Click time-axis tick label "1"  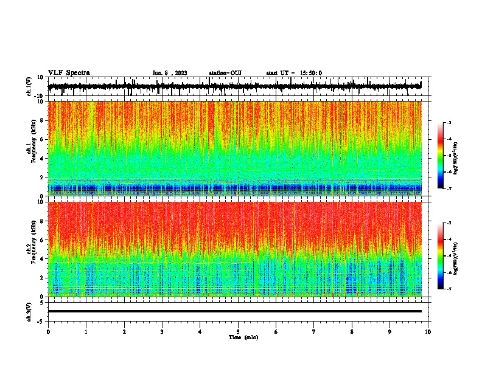(86, 332)
